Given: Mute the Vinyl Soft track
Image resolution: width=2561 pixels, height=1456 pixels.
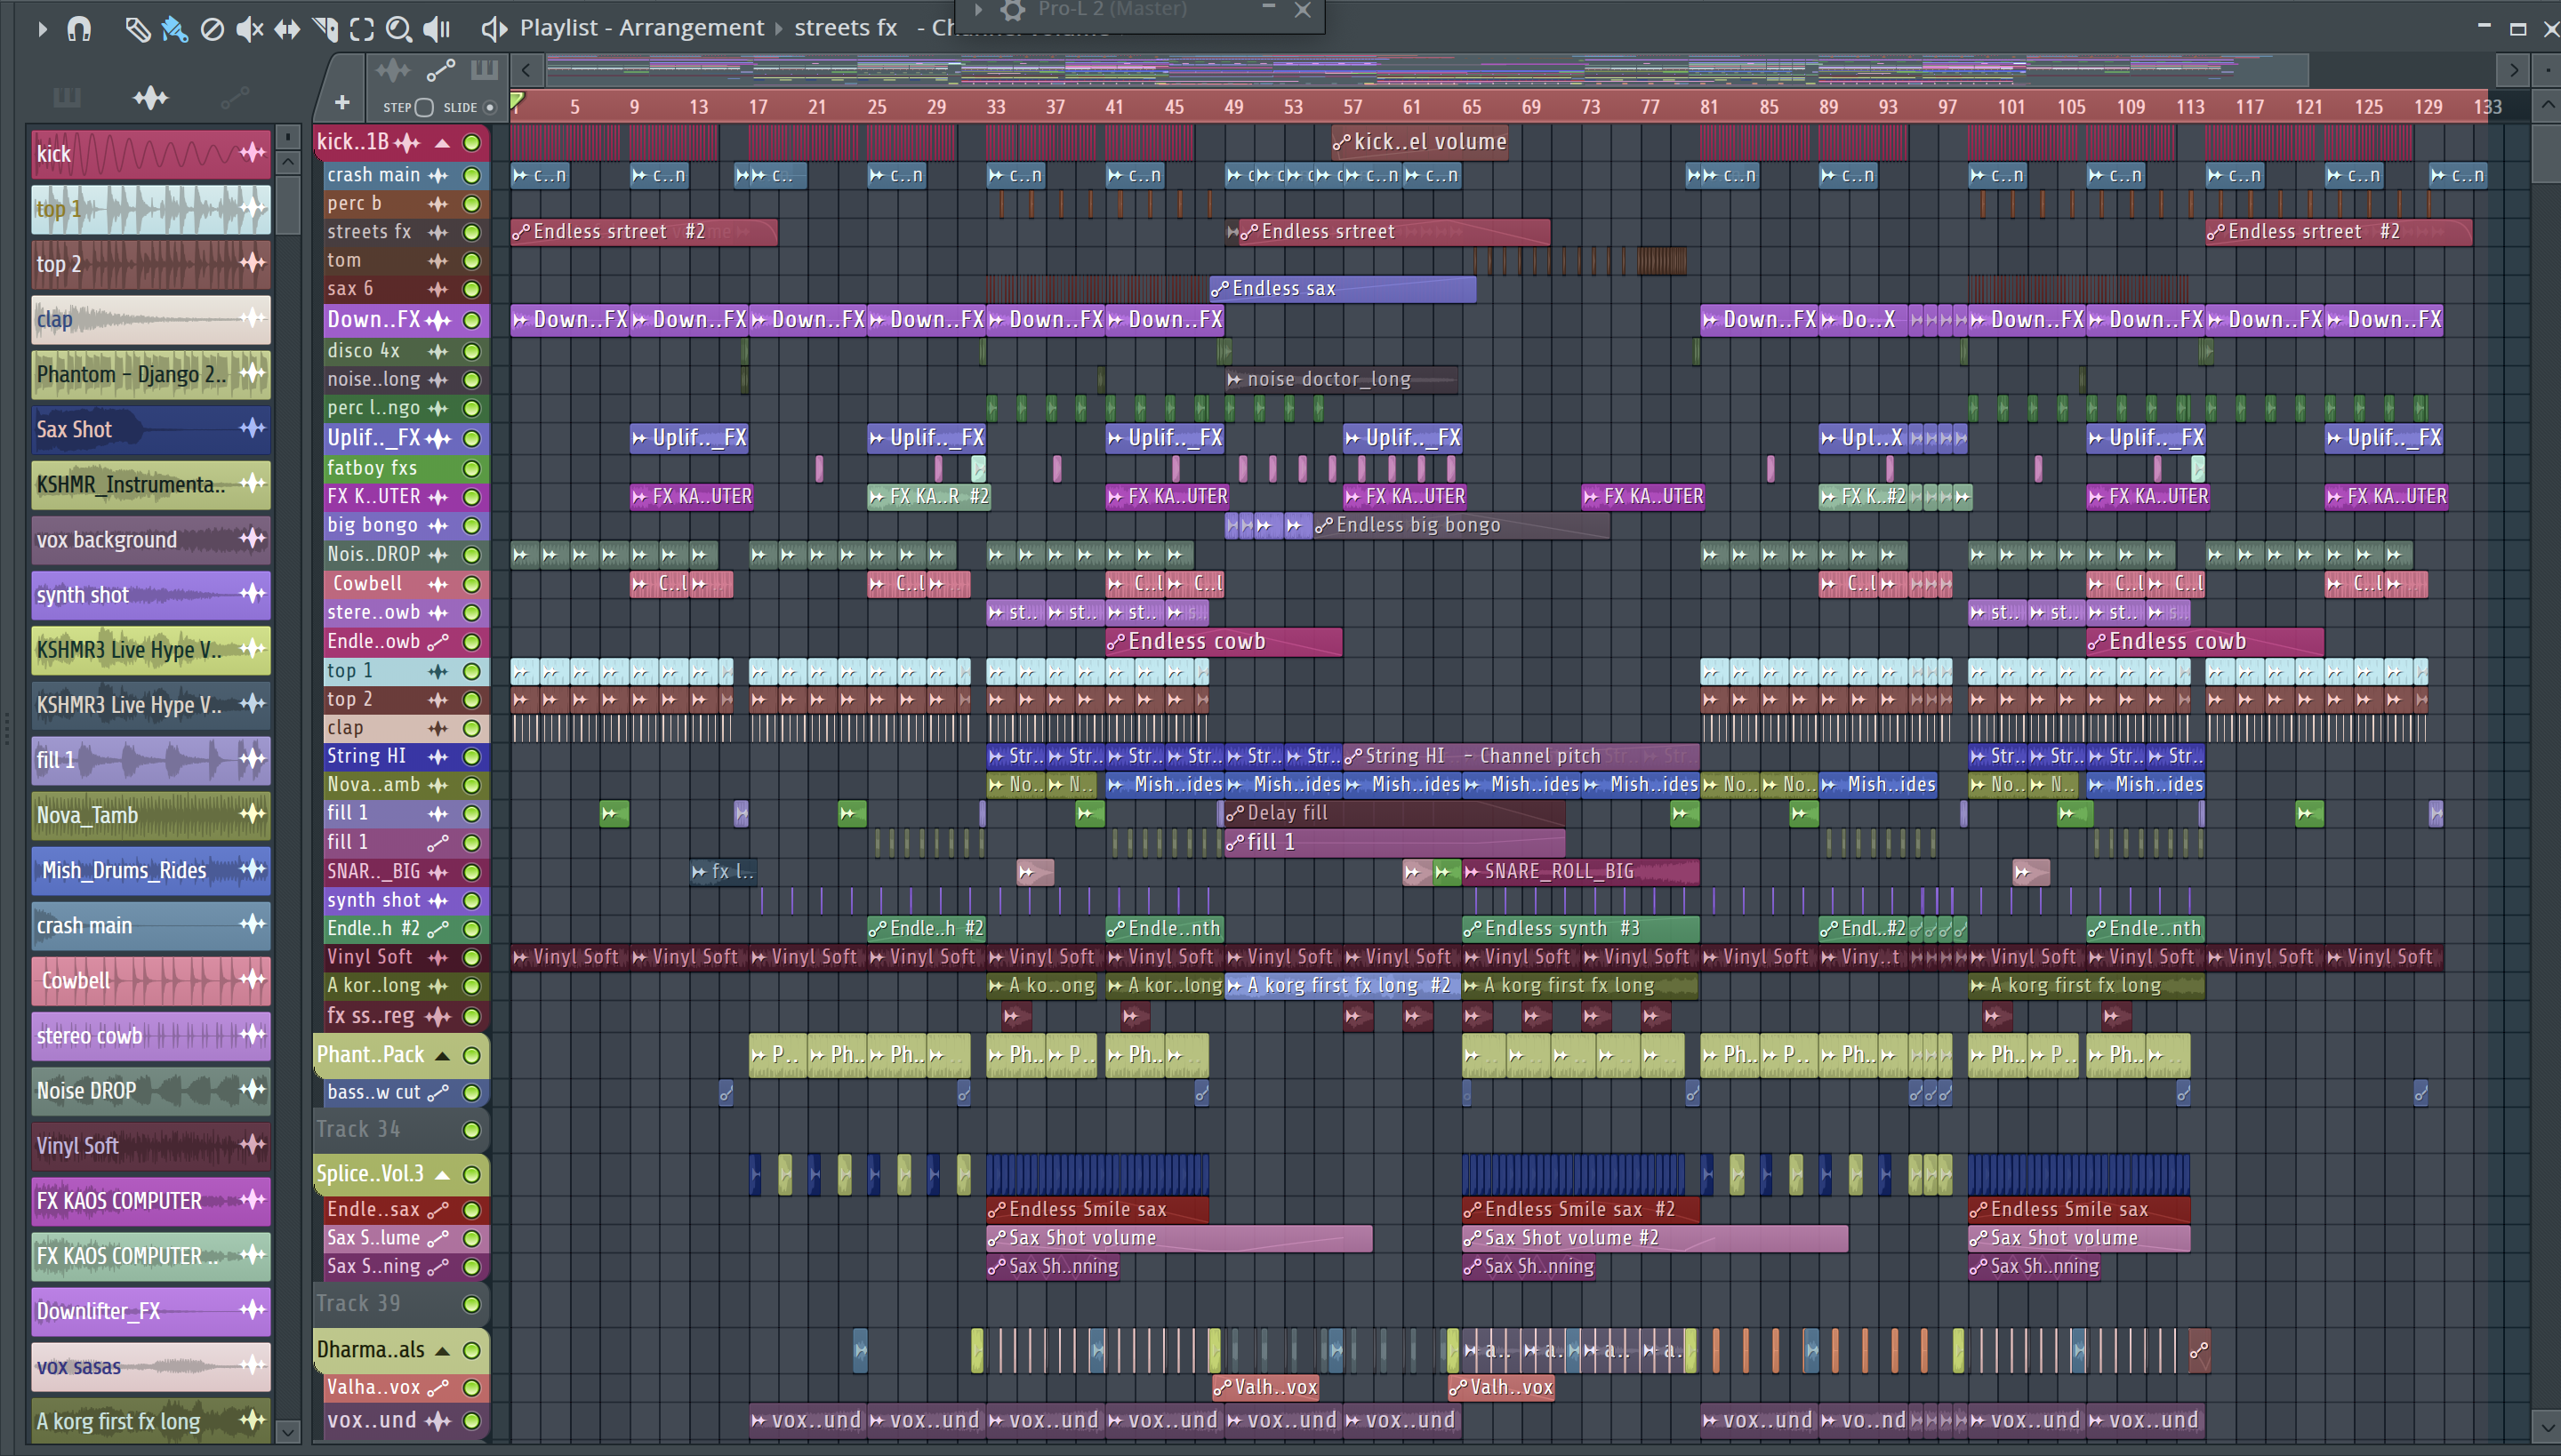Looking at the screenshot, I should pos(471,958).
